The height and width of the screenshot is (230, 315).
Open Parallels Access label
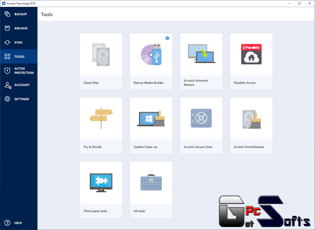245,83
